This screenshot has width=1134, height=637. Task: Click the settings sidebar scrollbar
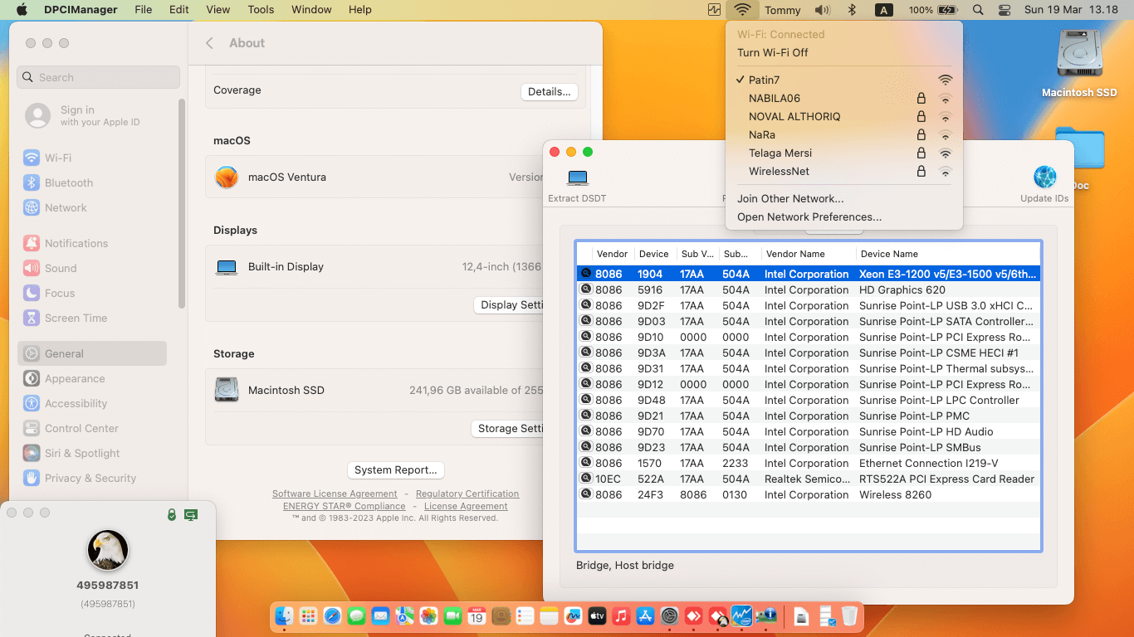coord(182,202)
